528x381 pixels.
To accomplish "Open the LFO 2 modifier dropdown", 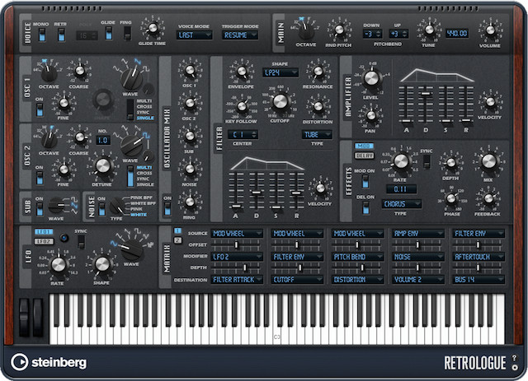I will 237,257.
